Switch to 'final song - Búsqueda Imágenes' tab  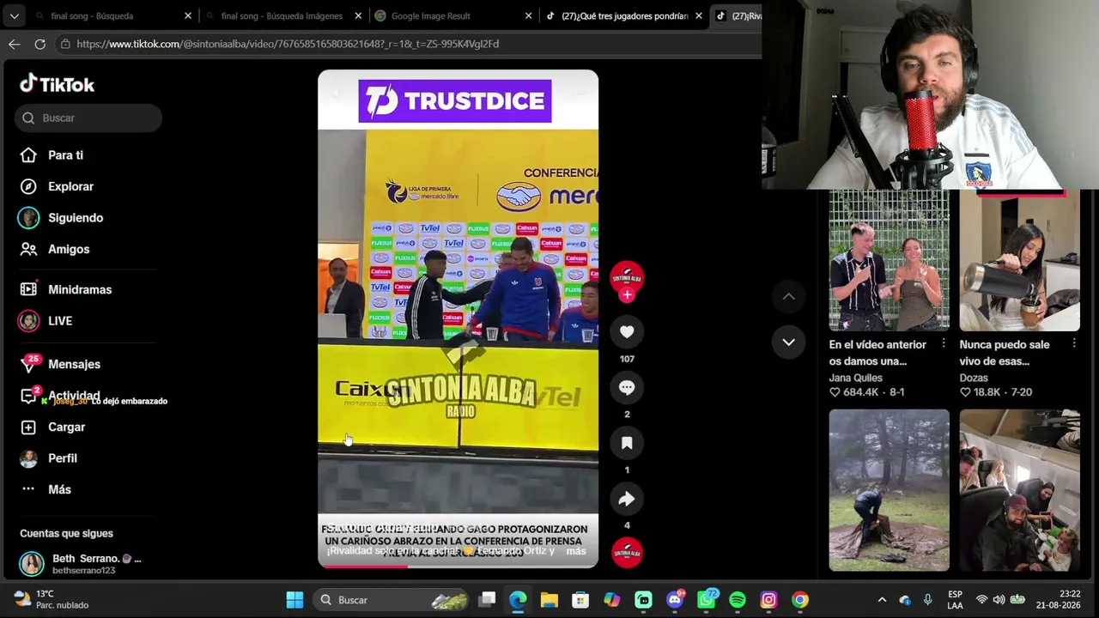click(x=284, y=15)
